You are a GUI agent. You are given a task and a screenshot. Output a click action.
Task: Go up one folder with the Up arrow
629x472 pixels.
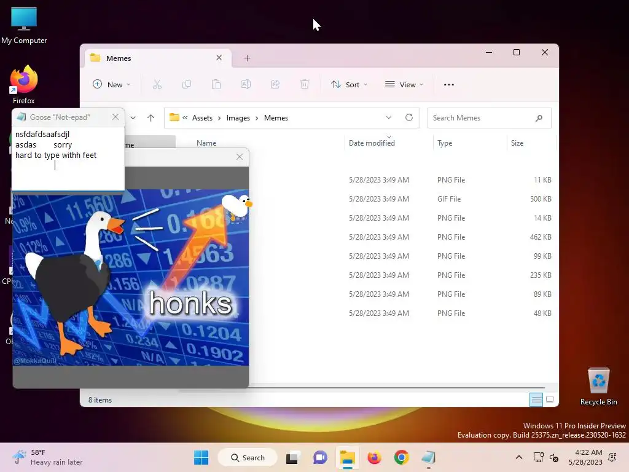[151, 118]
